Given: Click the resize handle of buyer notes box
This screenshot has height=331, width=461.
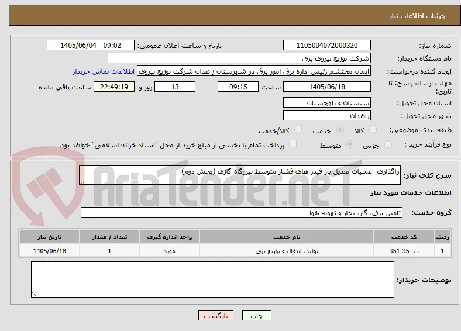Looking at the screenshot, I should click(34, 295).
